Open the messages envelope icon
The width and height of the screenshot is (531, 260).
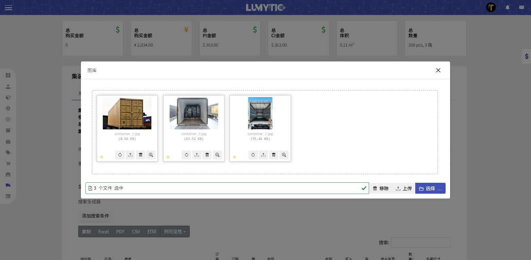(521, 7)
